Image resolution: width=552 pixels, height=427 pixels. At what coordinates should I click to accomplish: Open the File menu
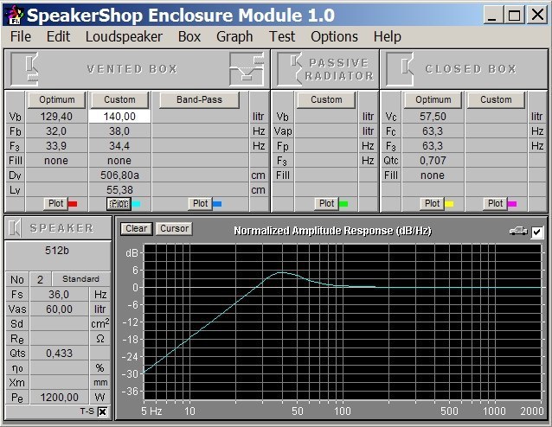click(x=21, y=36)
